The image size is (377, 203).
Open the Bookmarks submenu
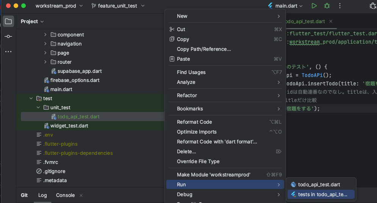pyautogui.click(x=225, y=109)
